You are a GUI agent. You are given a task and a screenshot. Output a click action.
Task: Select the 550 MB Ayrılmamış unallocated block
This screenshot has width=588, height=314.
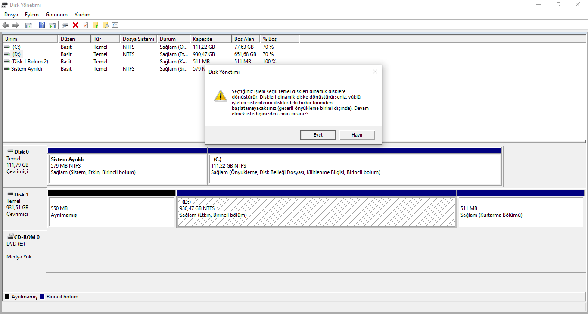(112, 209)
